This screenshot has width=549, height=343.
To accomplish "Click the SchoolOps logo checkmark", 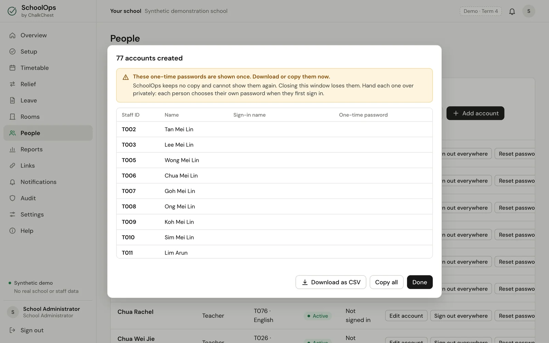I will pyautogui.click(x=12, y=11).
